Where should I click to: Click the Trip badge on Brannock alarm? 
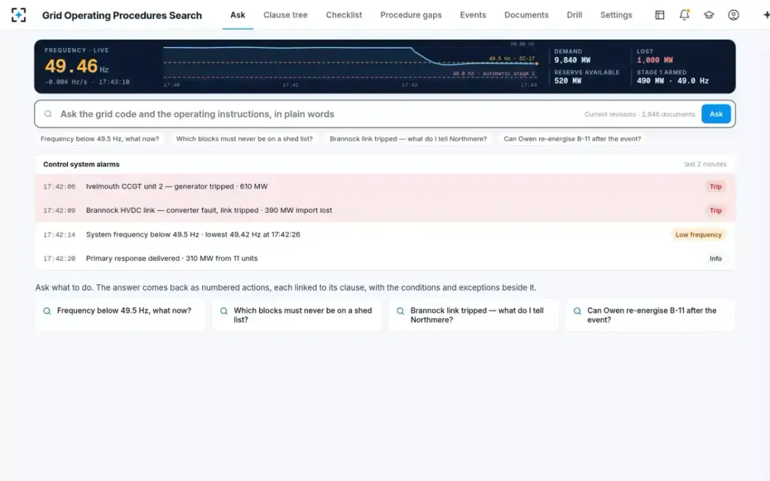715,210
